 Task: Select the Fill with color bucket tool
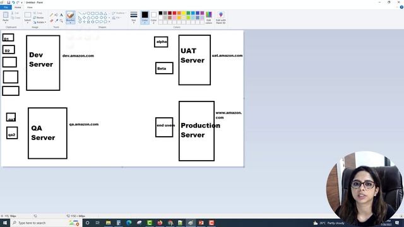point(56,15)
